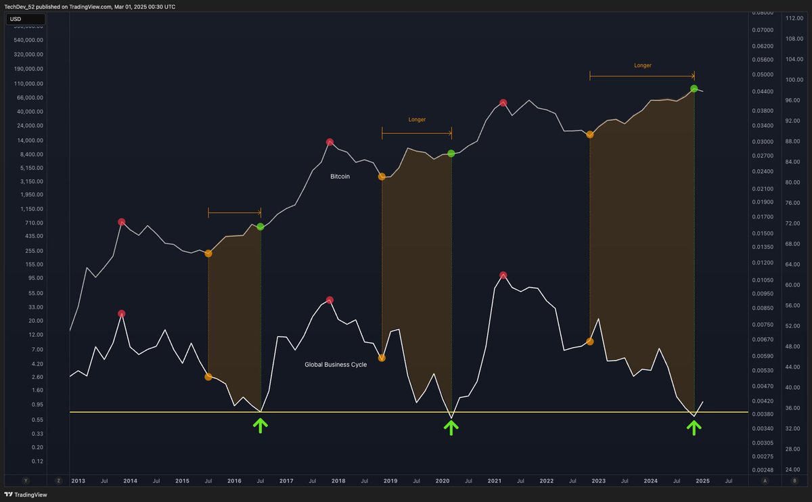Click the 710.00 price level
This screenshot has width=812, height=502.
click(x=34, y=223)
